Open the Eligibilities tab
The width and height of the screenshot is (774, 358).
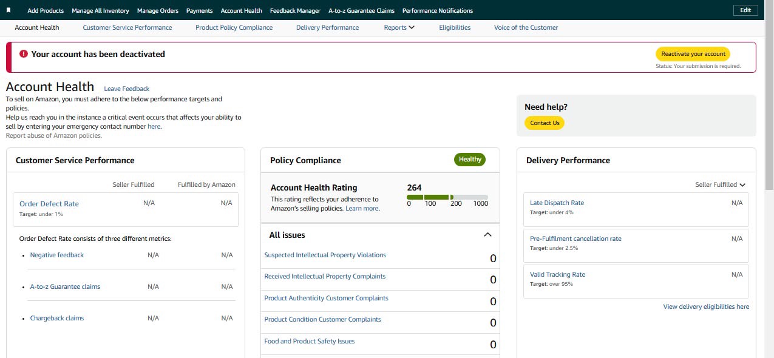click(455, 27)
